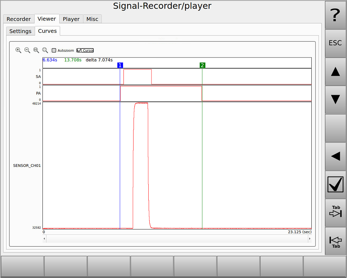Select the zoom-out magnifier tool
This screenshot has height=278, width=347.
[x=27, y=50]
